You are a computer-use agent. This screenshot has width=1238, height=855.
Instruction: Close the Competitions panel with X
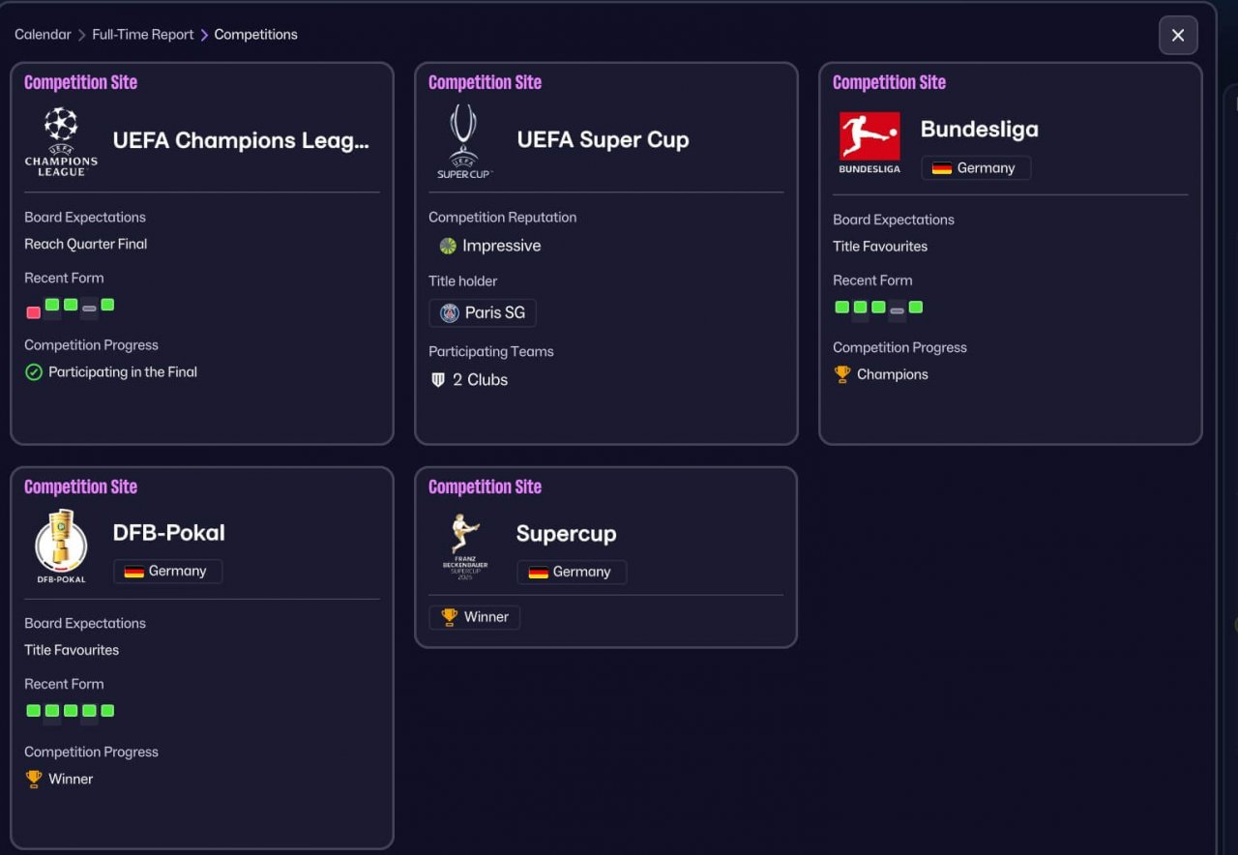1178,35
